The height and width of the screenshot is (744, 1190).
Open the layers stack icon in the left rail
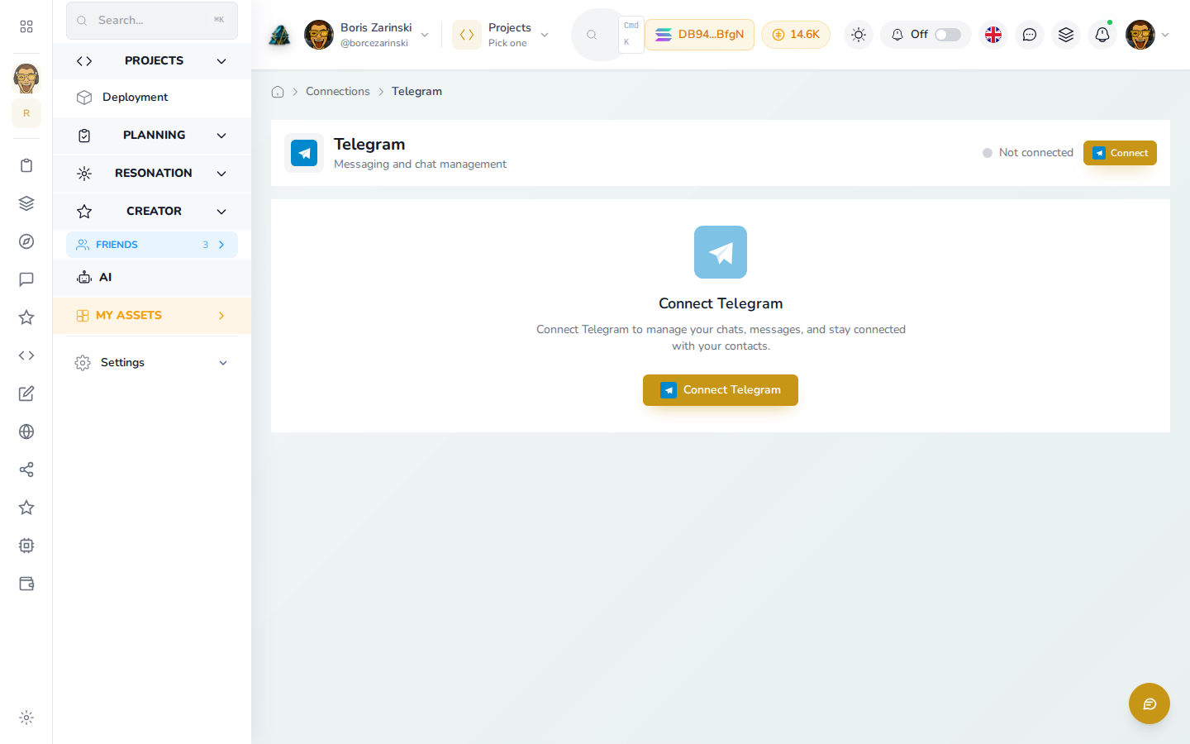26,203
